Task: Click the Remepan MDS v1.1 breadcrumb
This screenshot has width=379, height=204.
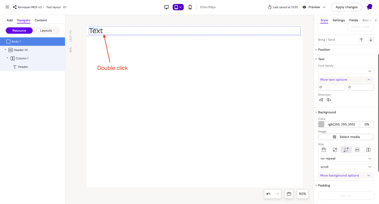Action: (x=30, y=7)
